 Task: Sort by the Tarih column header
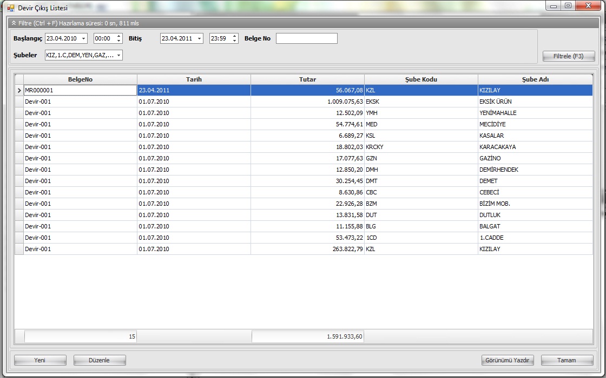(194, 79)
